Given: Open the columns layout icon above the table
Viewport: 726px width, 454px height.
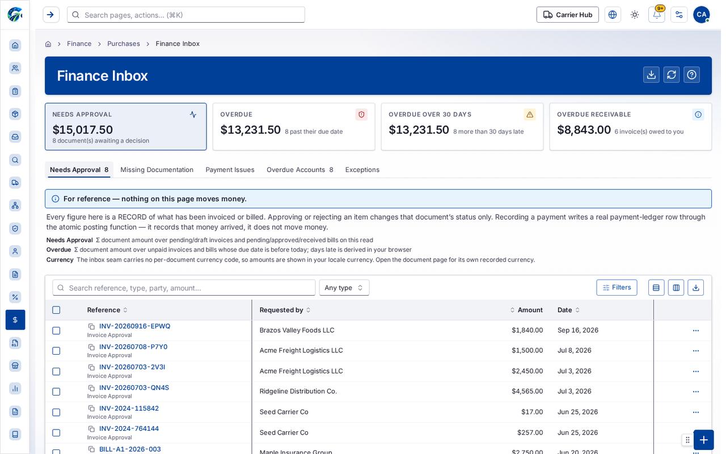Looking at the screenshot, I should 676,288.
